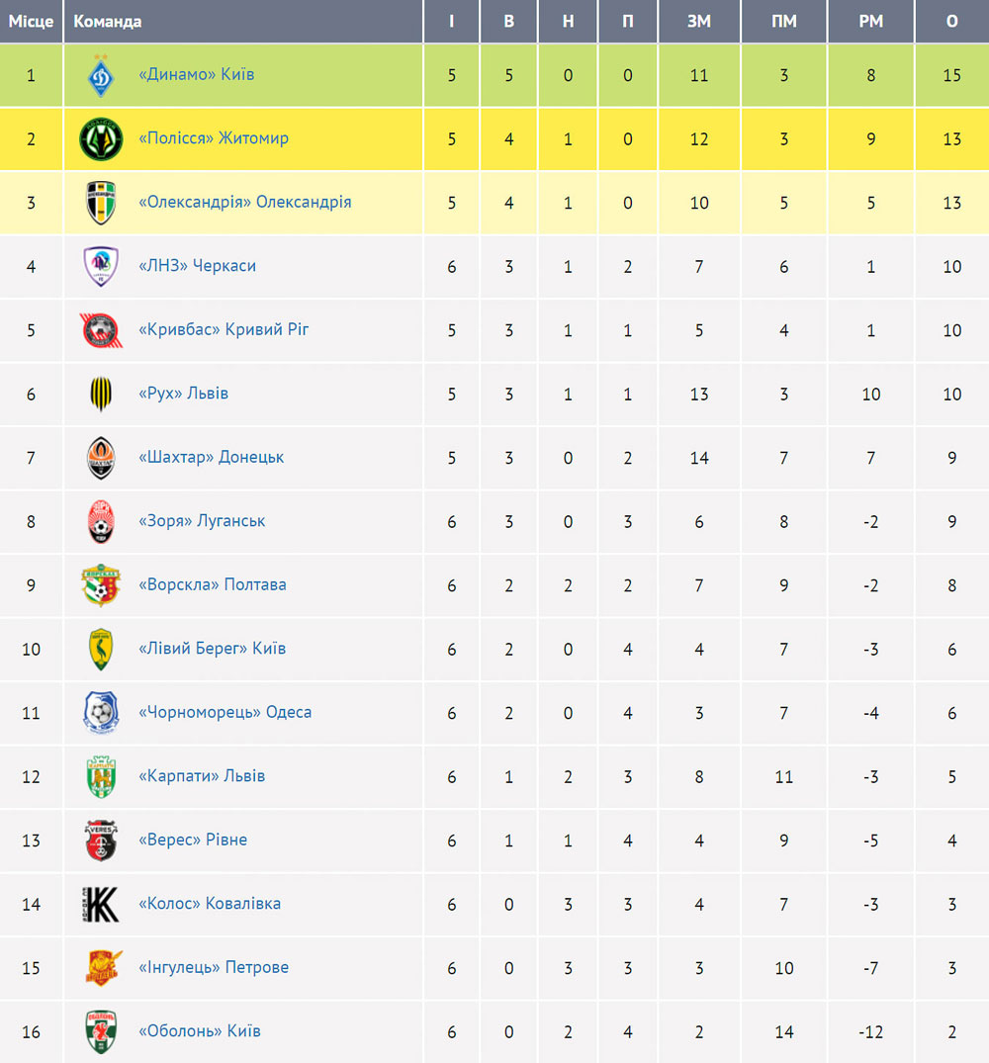Open the Kryvbas Kryvyi Rih emblem
Screen dimensions: 989x1063
(101, 330)
